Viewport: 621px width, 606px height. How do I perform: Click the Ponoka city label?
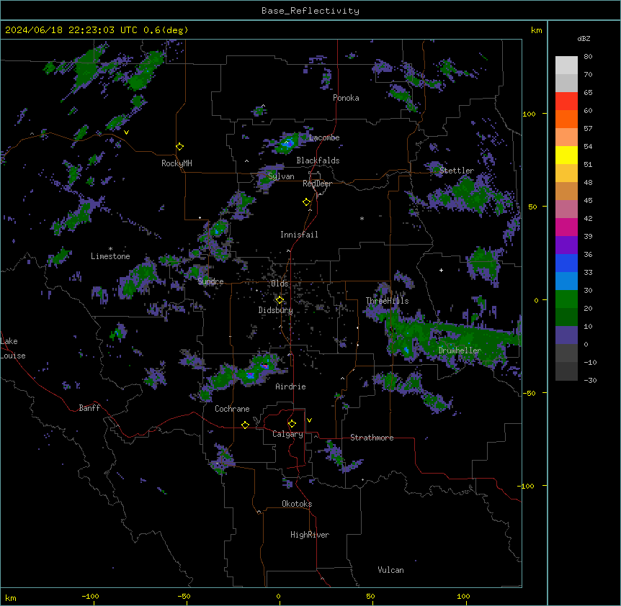click(x=346, y=98)
